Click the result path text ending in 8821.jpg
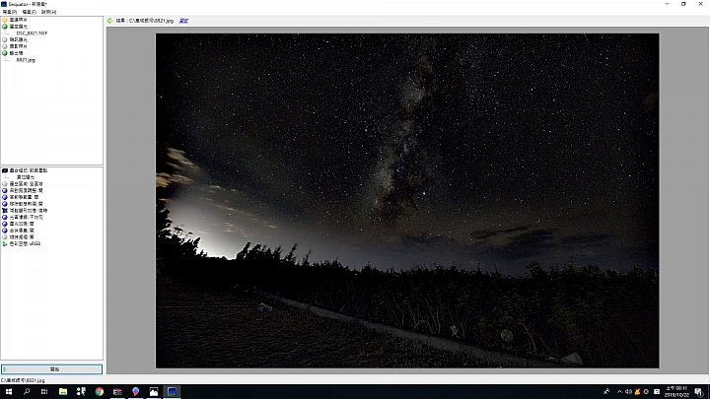710x399 pixels. 144,21
